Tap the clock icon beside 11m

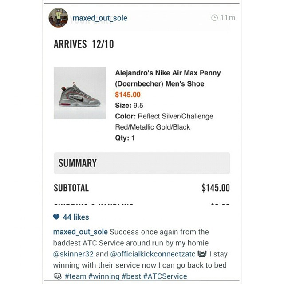215,18
